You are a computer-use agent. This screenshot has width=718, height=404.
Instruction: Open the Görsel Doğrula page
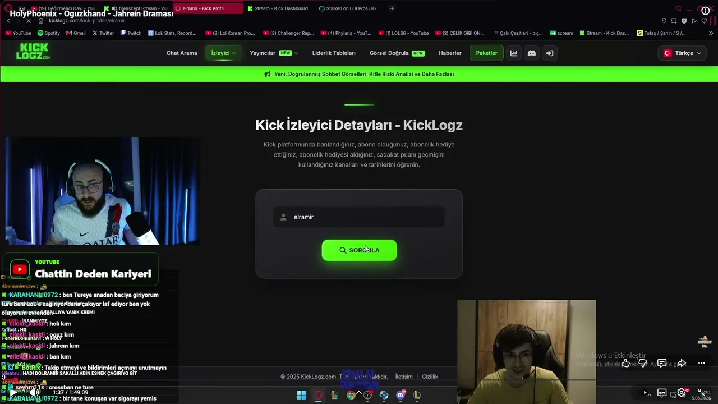(397, 53)
